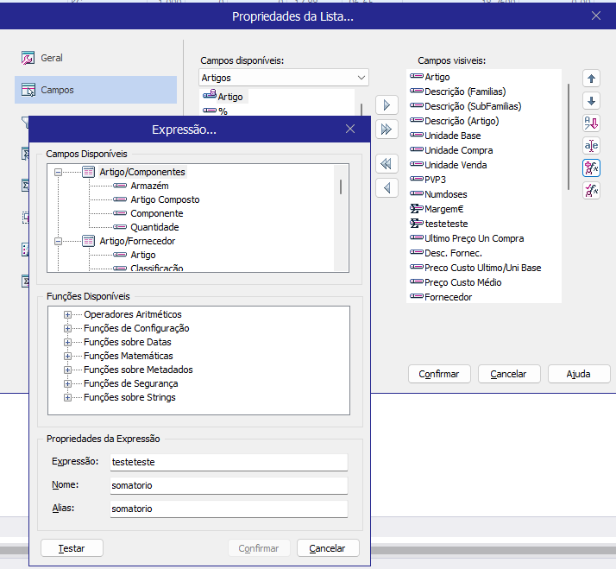Collapse the Artigo/Componentes tree node
This screenshot has width=616, height=569.
coord(60,172)
